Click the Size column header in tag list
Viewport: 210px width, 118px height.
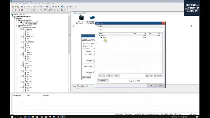click(142, 33)
